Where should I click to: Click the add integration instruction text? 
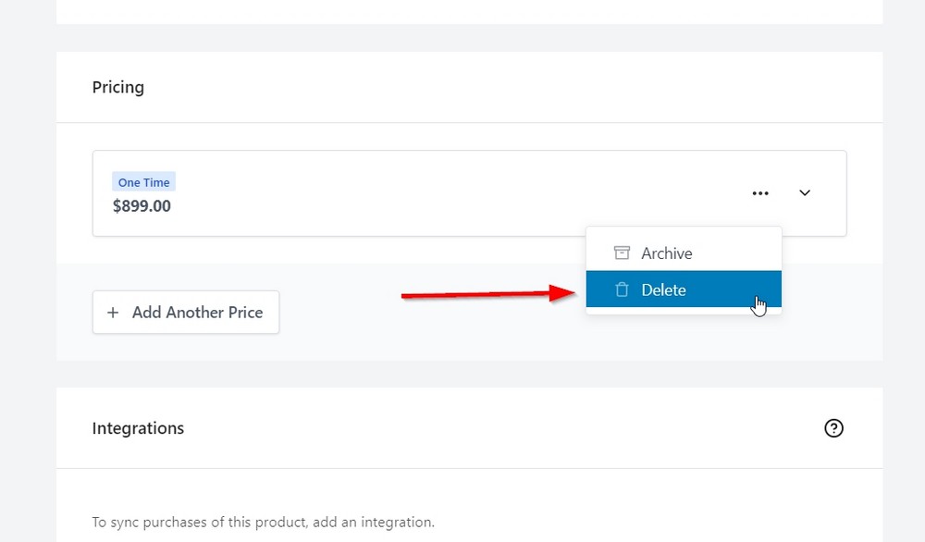point(262,522)
